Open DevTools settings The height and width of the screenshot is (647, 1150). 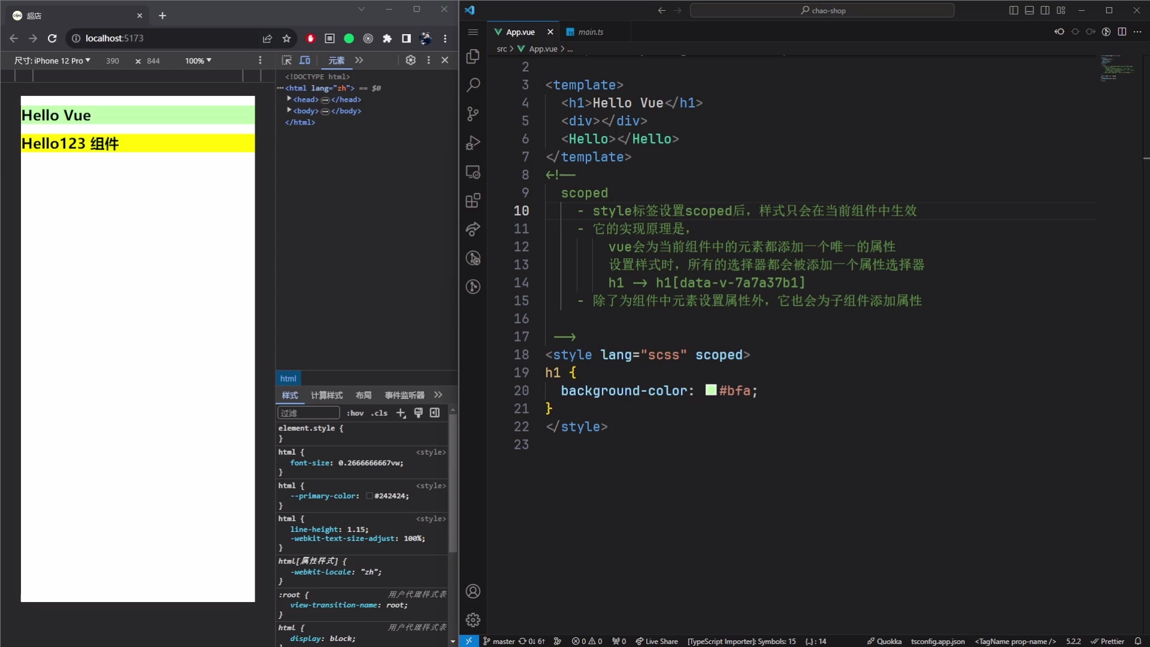tap(411, 60)
